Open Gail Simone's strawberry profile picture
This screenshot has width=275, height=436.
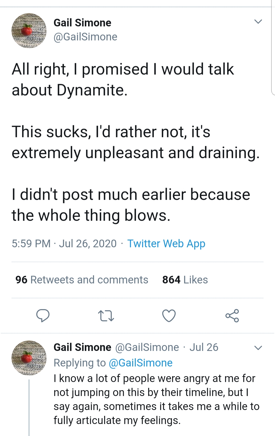coord(29,31)
